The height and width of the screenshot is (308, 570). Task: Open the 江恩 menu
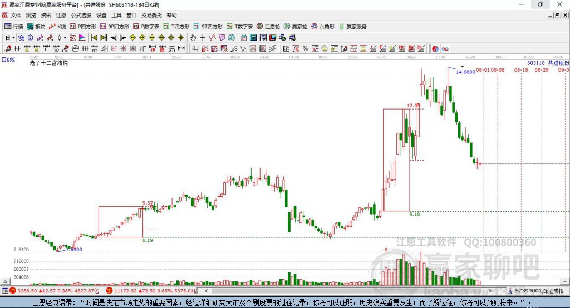coord(61,15)
